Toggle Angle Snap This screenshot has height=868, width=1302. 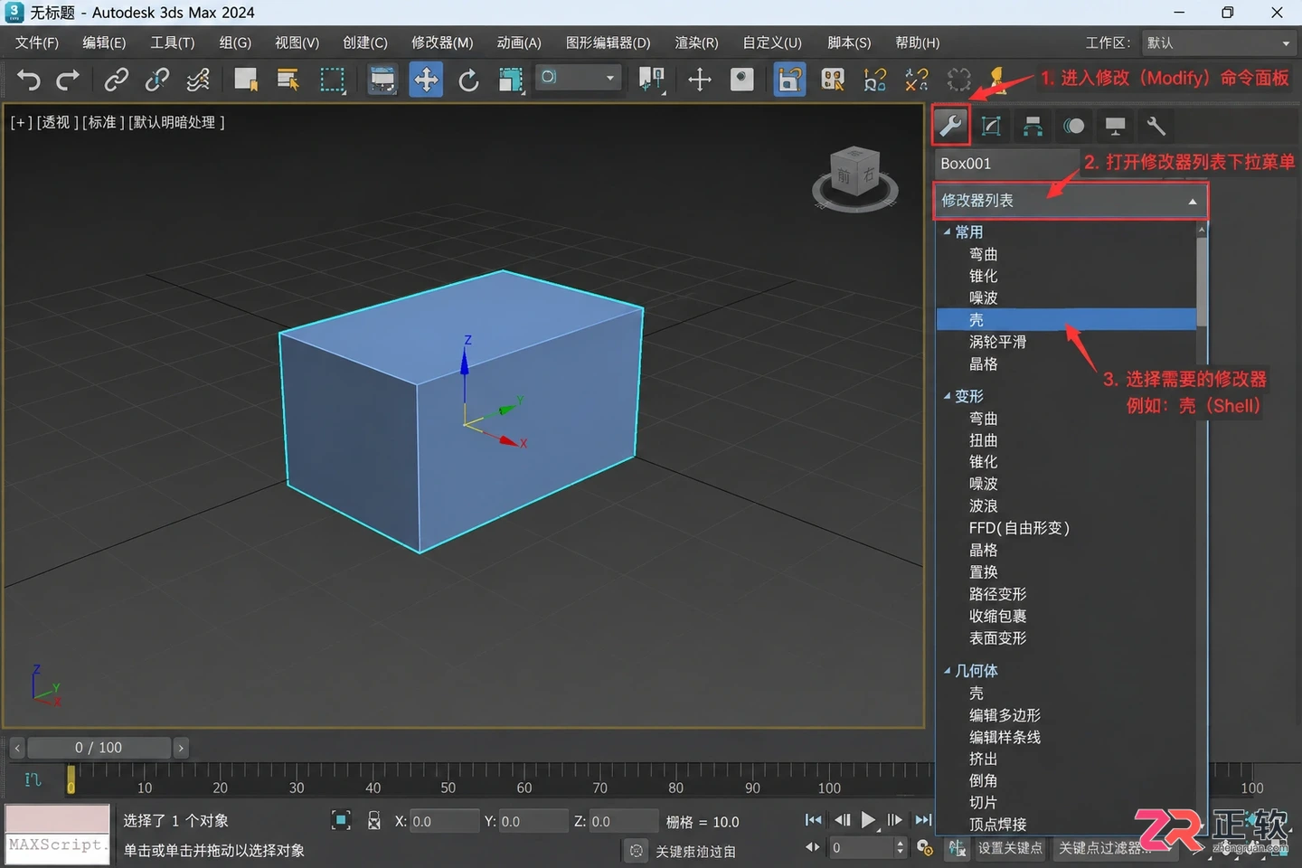pos(833,80)
